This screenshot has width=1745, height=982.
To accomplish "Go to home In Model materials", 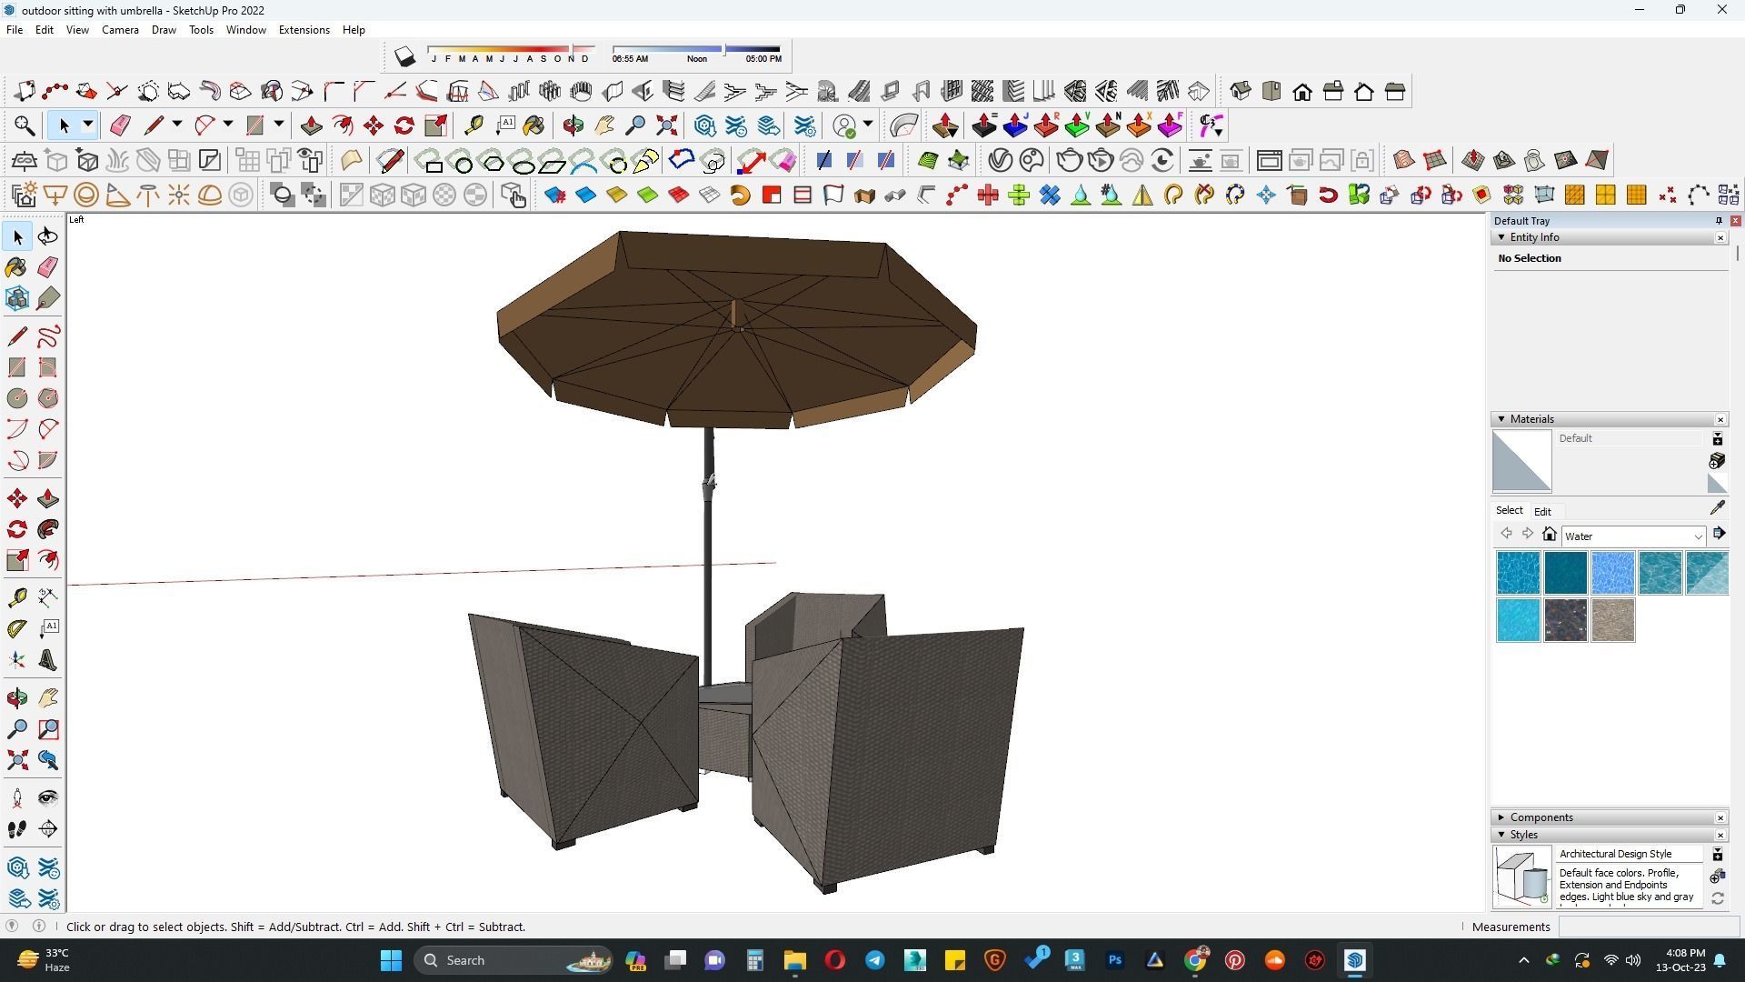I will click(1550, 535).
